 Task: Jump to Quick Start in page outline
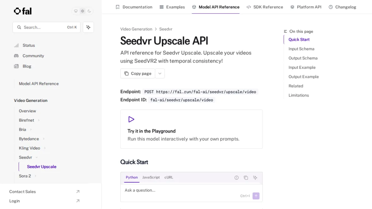tap(299, 39)
